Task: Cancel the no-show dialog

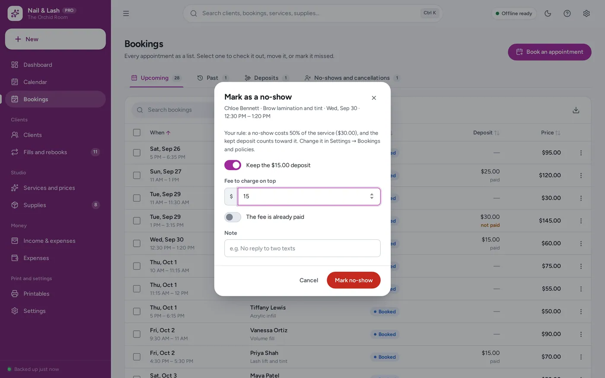Action: (309, 280)
